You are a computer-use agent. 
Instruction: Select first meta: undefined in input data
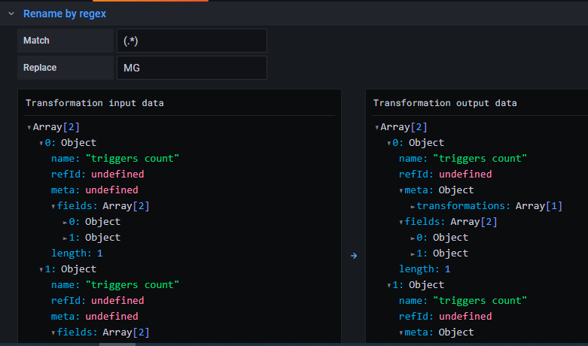tap(95, 190)
